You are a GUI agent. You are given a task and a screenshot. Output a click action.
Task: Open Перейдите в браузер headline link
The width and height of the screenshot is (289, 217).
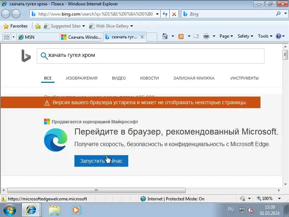pos(176,132)
